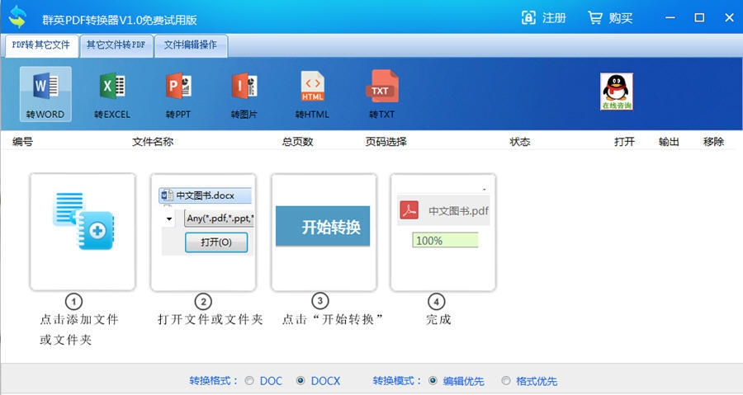This screenshot has height=395, width=743.
Task: Click the 打开 column header
Action: click(624, 142)
